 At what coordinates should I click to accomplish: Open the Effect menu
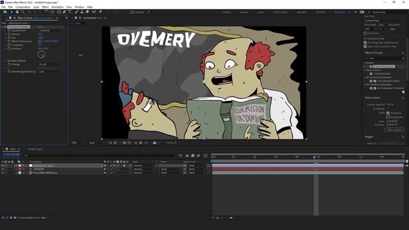tap(45, 7)
